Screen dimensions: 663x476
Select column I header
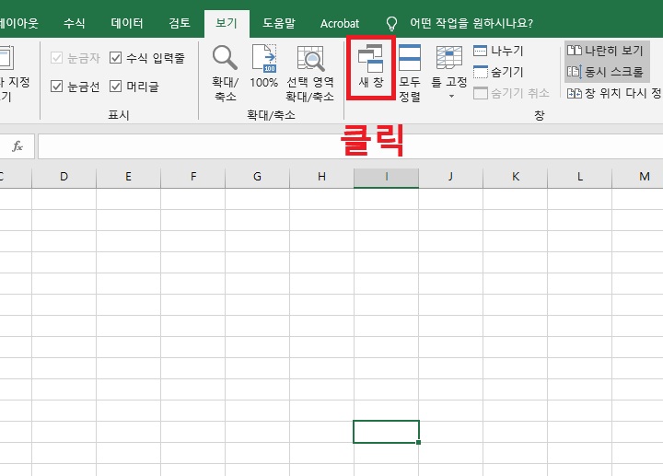[x=387, y=177]
